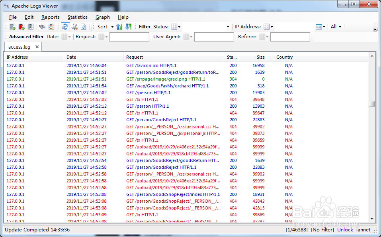
Task: Open the search tool using the binoculars icon
Action: (x=42, y=26)
